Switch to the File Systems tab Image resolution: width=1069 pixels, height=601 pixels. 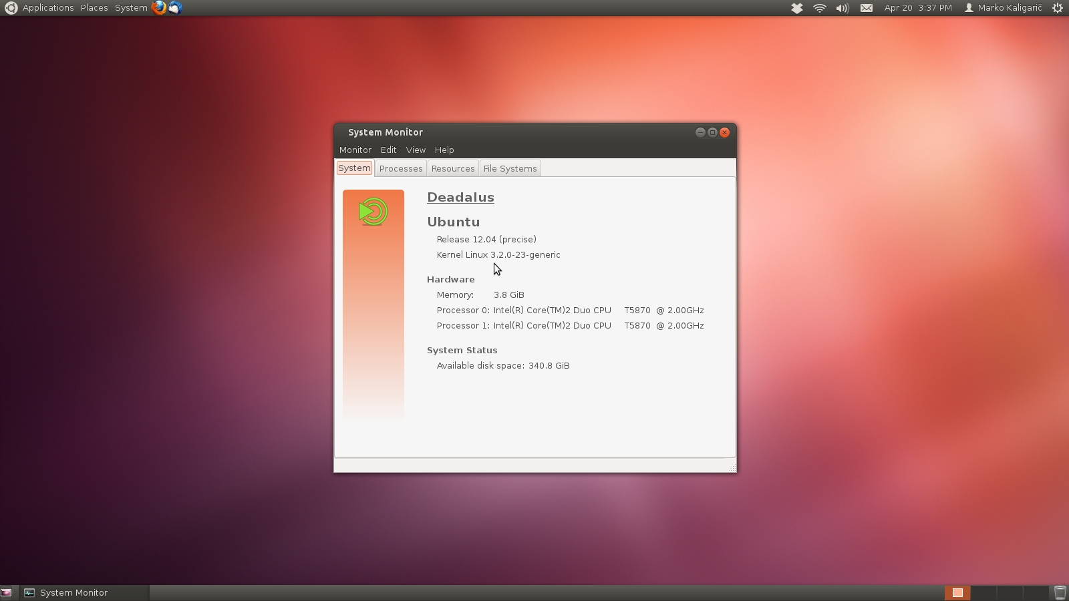pyautogui.click(x=510, y=169)
